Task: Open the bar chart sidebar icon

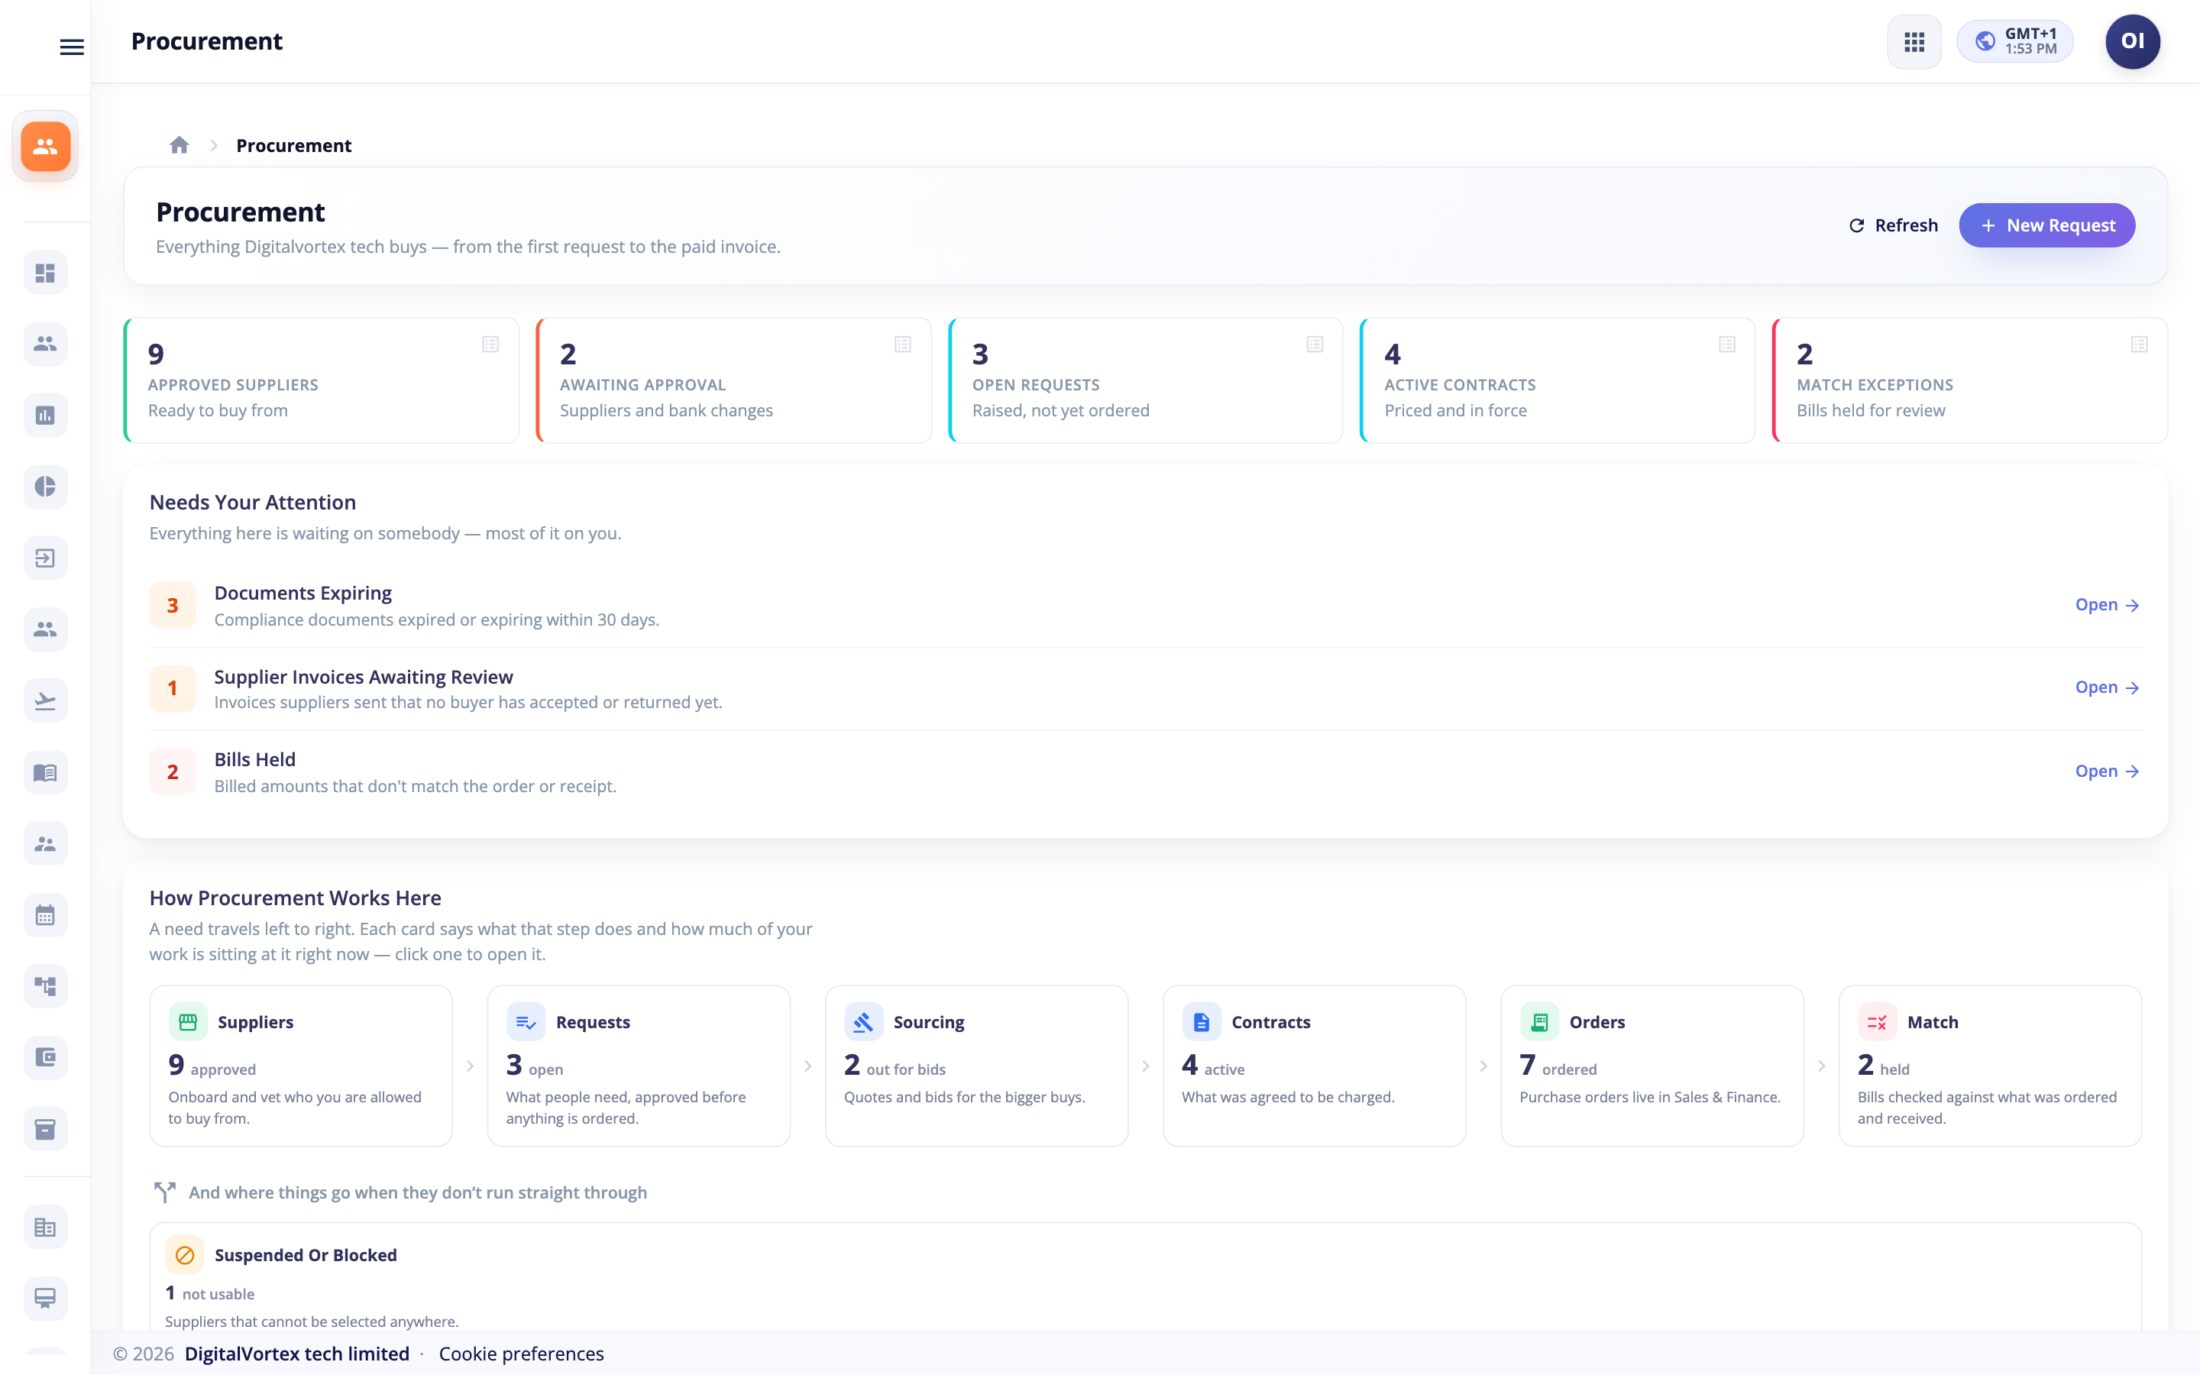Action: point(46,415)
